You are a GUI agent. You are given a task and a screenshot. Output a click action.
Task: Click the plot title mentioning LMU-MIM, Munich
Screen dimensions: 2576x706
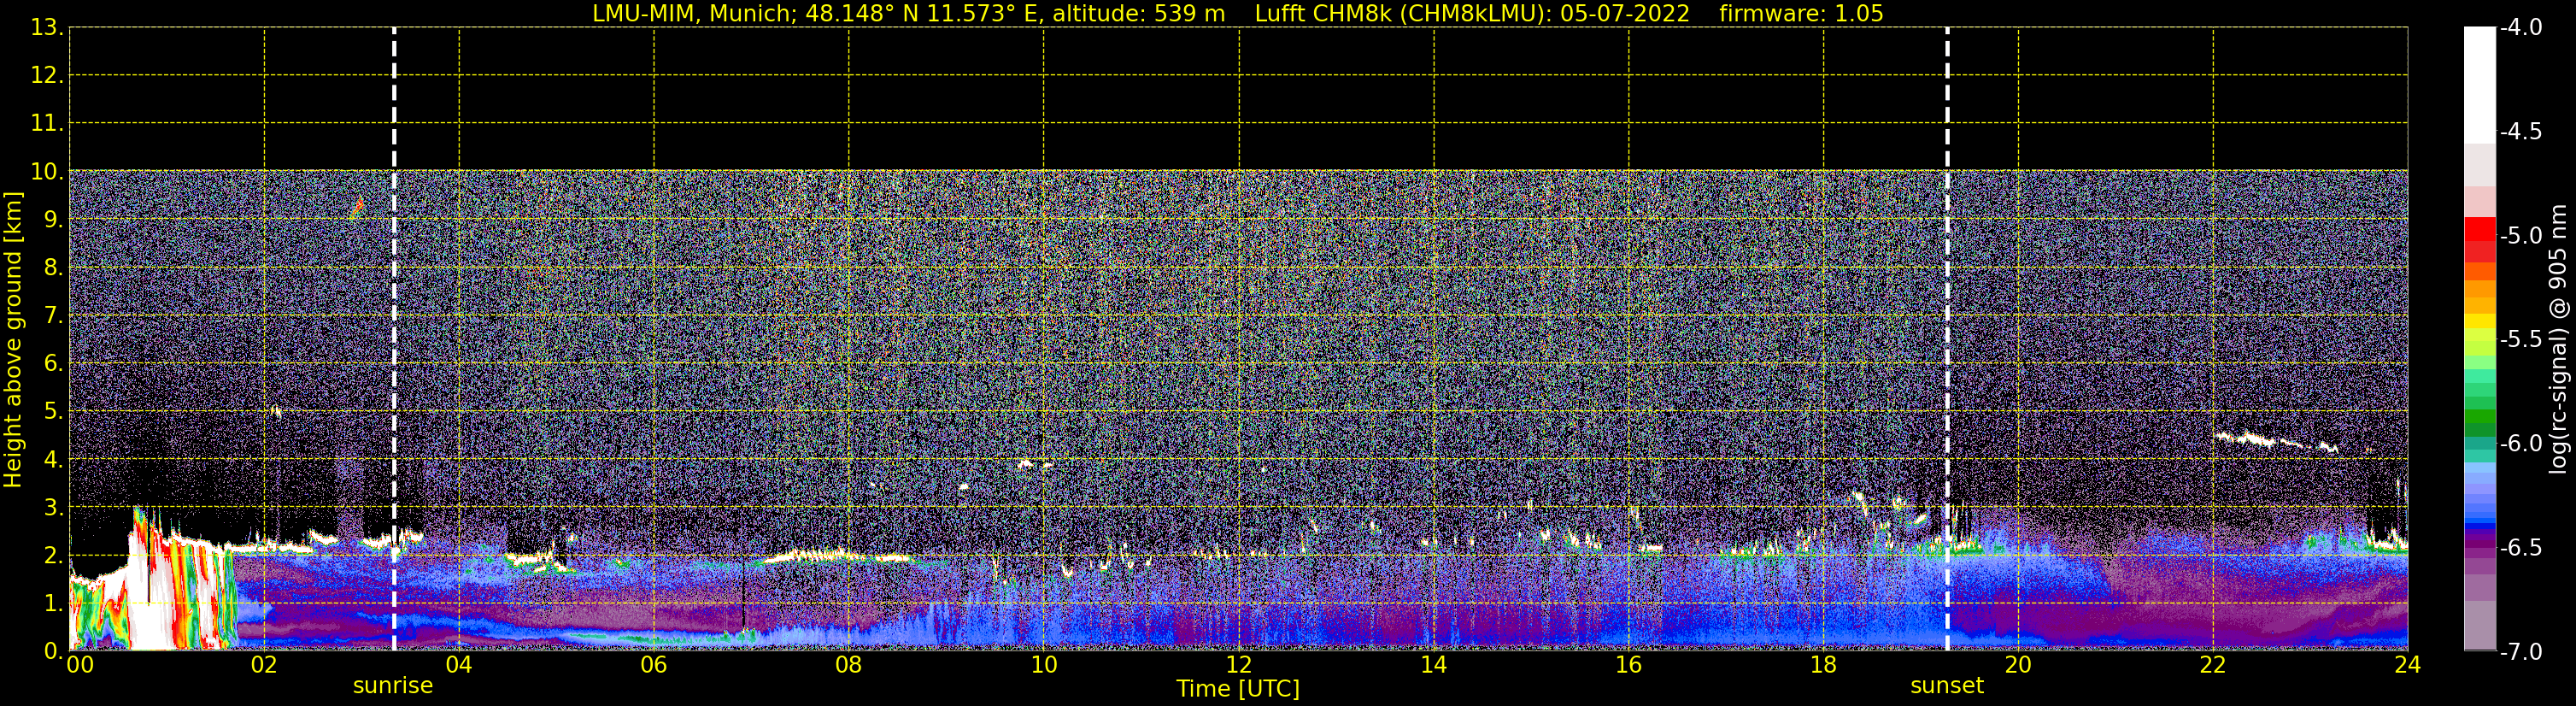click(x=1238, y=13)
